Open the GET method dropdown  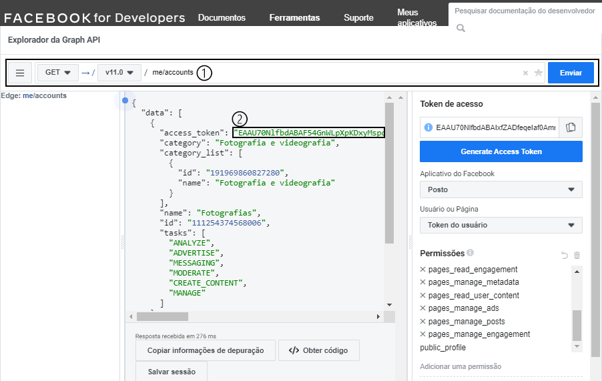57,73
